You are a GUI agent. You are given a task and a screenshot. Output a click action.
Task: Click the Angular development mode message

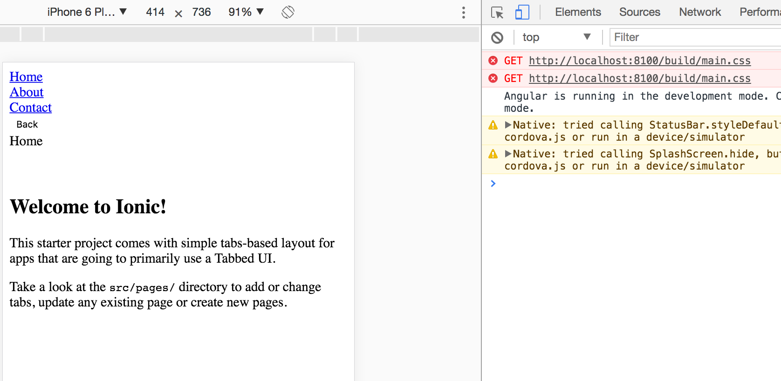point(642,102)
